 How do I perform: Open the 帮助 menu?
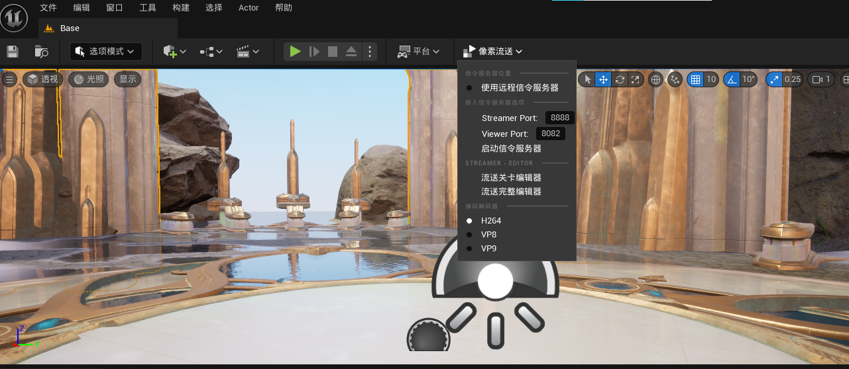point(283,8)
